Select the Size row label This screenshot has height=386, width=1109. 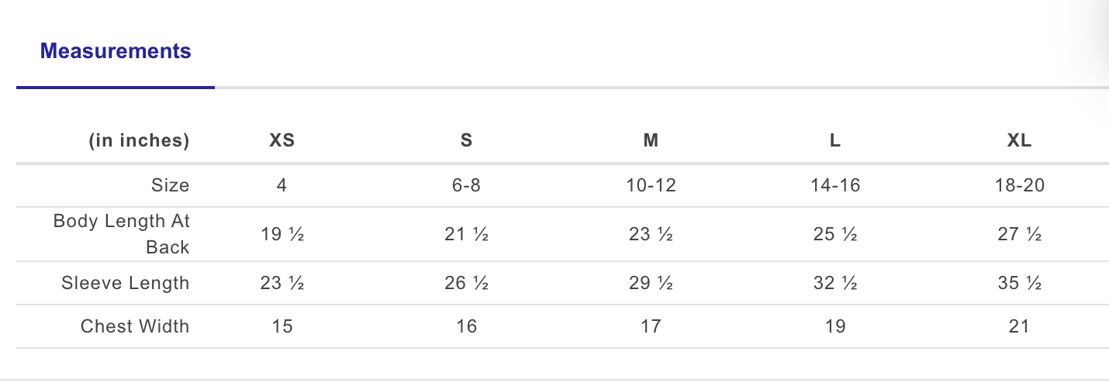[170, 185]
